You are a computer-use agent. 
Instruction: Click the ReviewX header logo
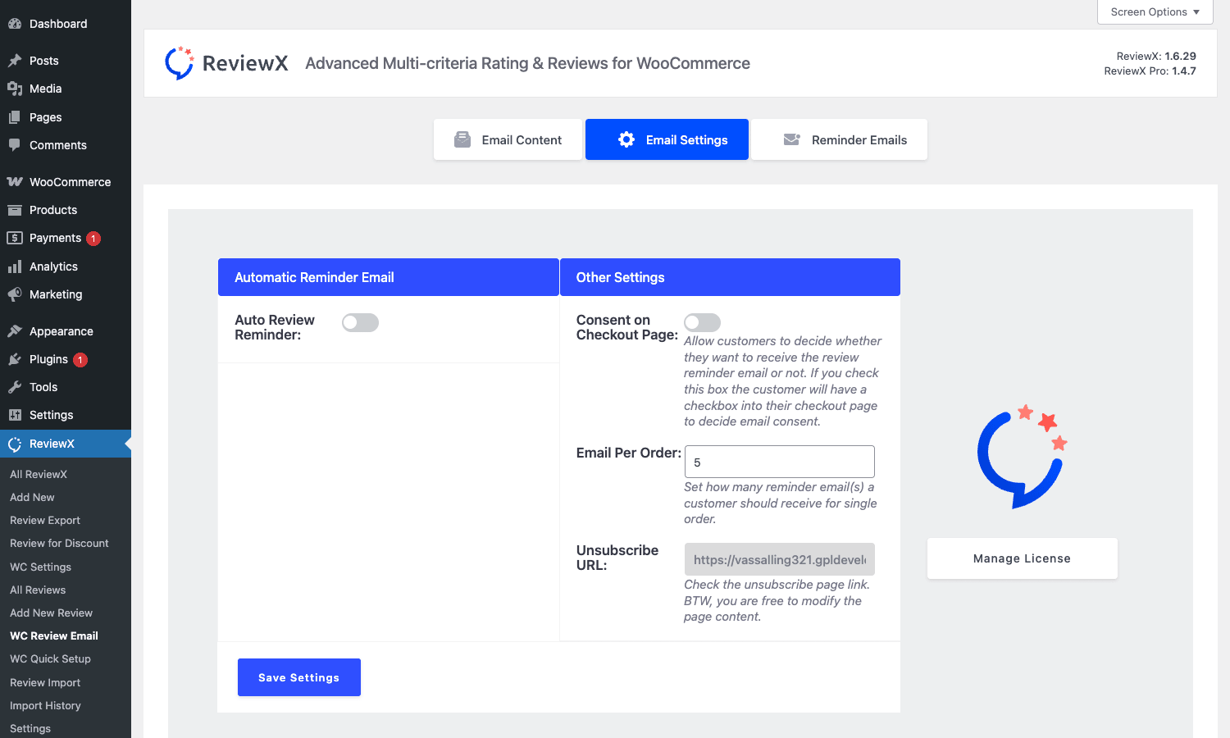(225, 63)
